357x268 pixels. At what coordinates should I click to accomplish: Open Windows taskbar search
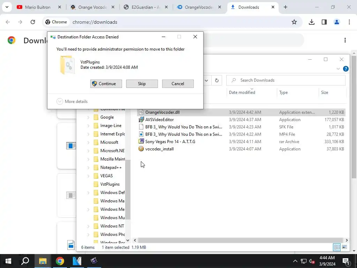(x=25, y=261)
